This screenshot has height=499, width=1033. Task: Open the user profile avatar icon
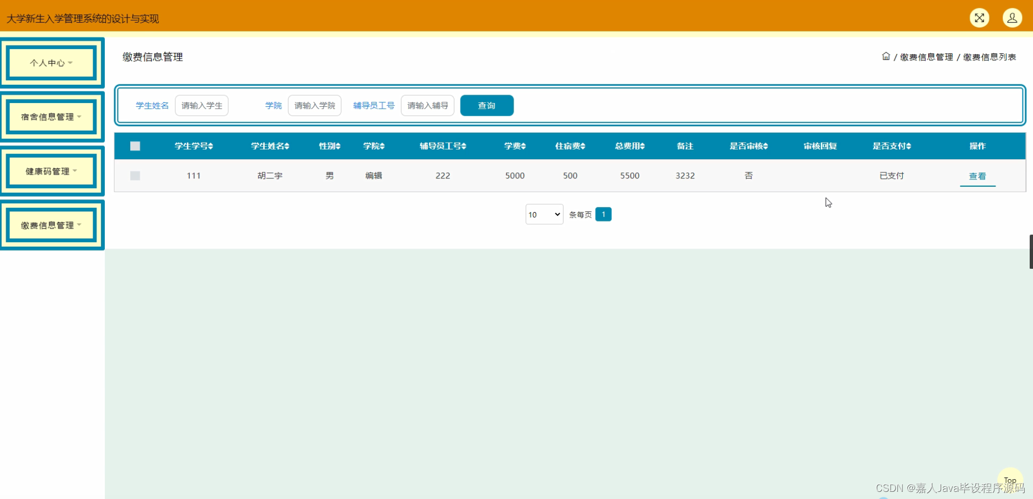(x=1012, y=18)
